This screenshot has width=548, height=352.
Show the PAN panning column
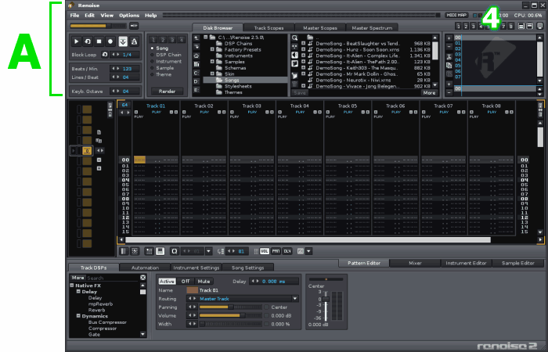(x=276, y=251)
